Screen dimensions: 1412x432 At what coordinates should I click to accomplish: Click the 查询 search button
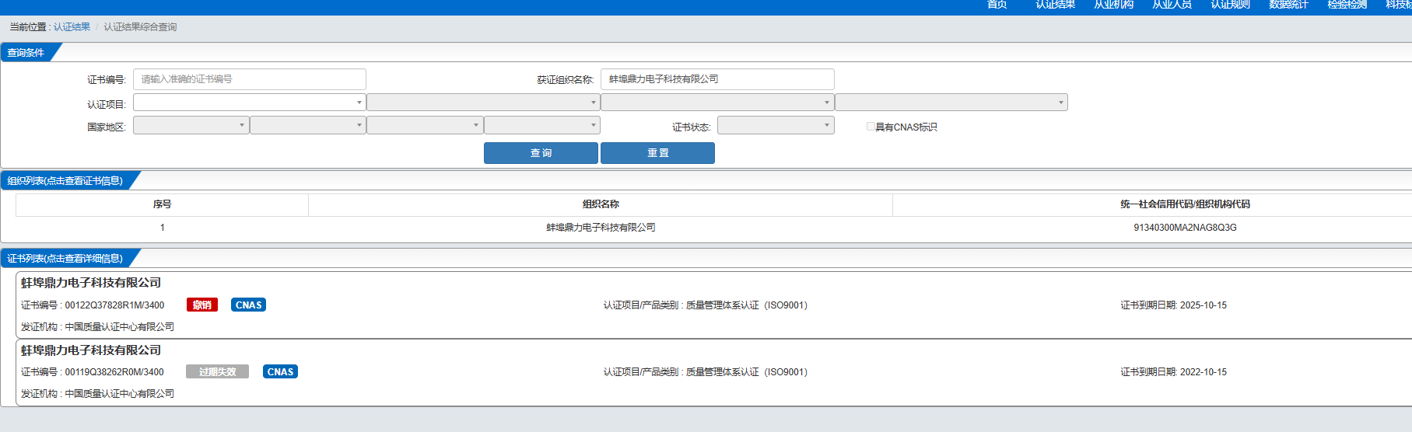pos(541,153)
